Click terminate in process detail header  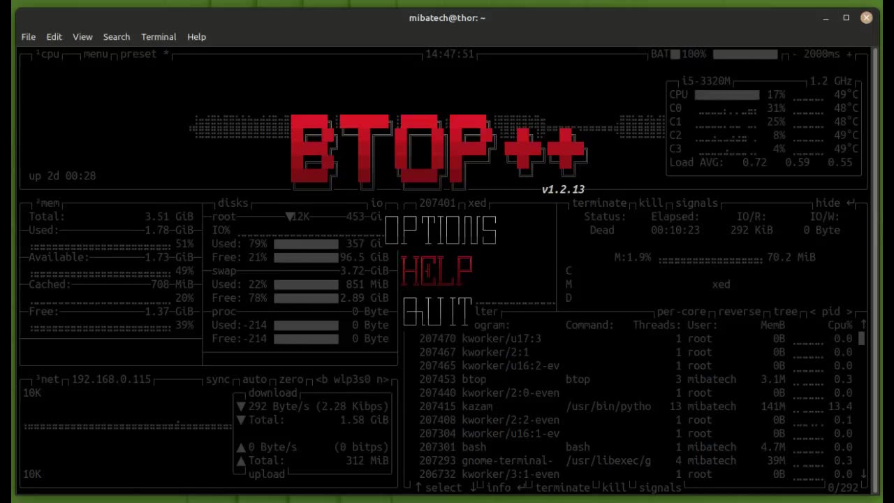pyautogui.click(x=599, y=203)
